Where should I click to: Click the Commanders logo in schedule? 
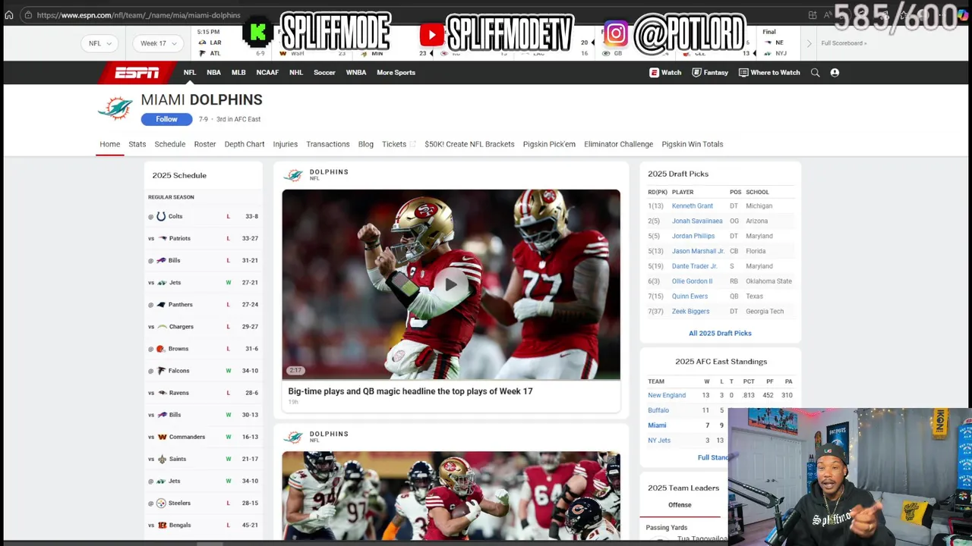[162, 437]
